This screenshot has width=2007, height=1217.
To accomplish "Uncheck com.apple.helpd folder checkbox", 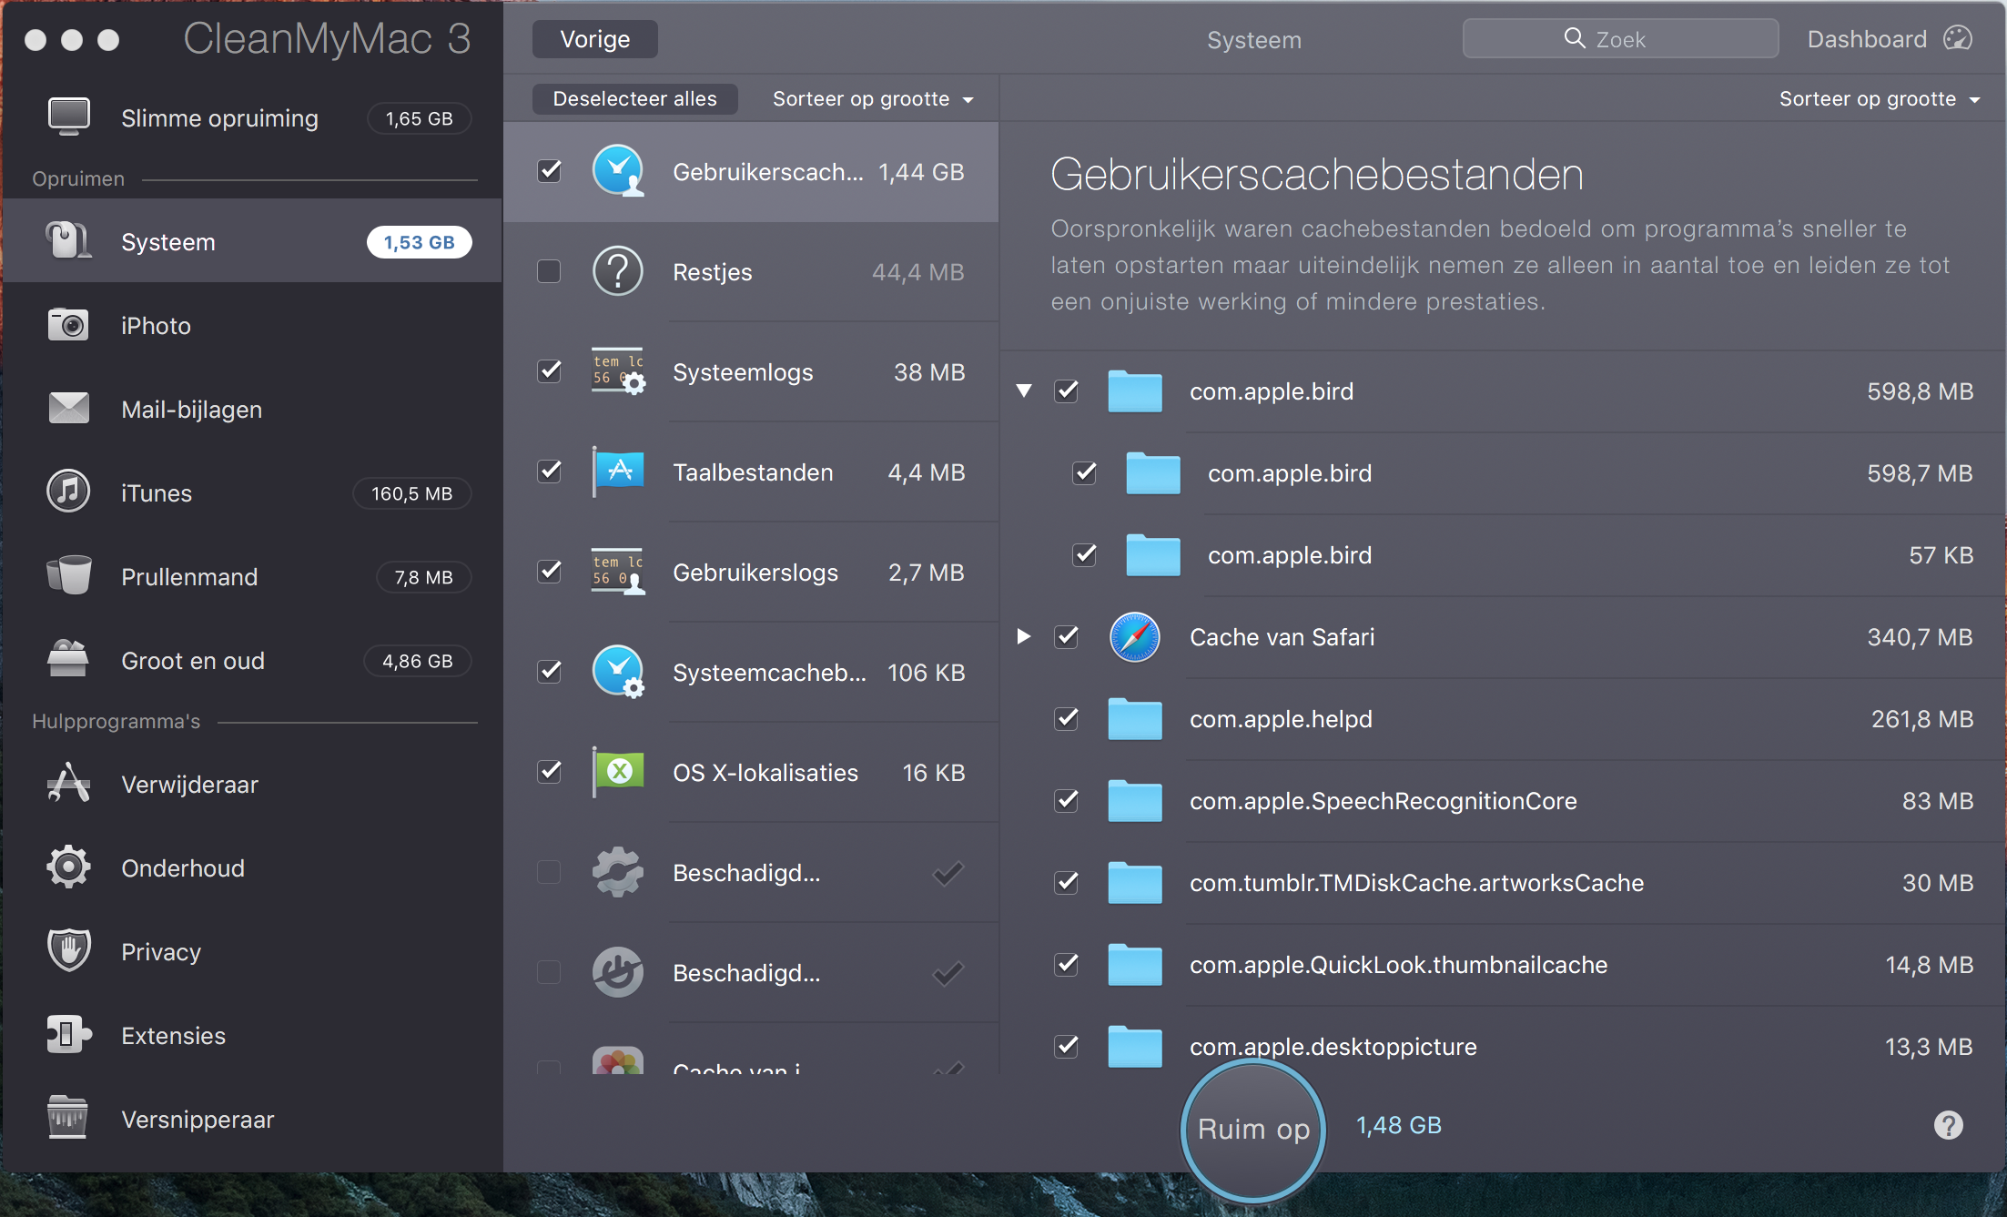I will pyautogui.click(x=1066, y=719).
